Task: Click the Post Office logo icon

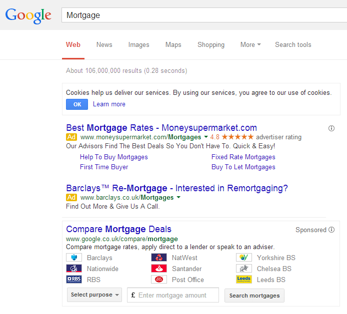Action: (x=159, y=280)
